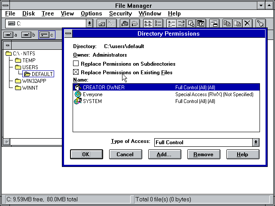Select the TEMP folder in tree
The height and width of the screenshot is (206, 275).
(25, 61)
